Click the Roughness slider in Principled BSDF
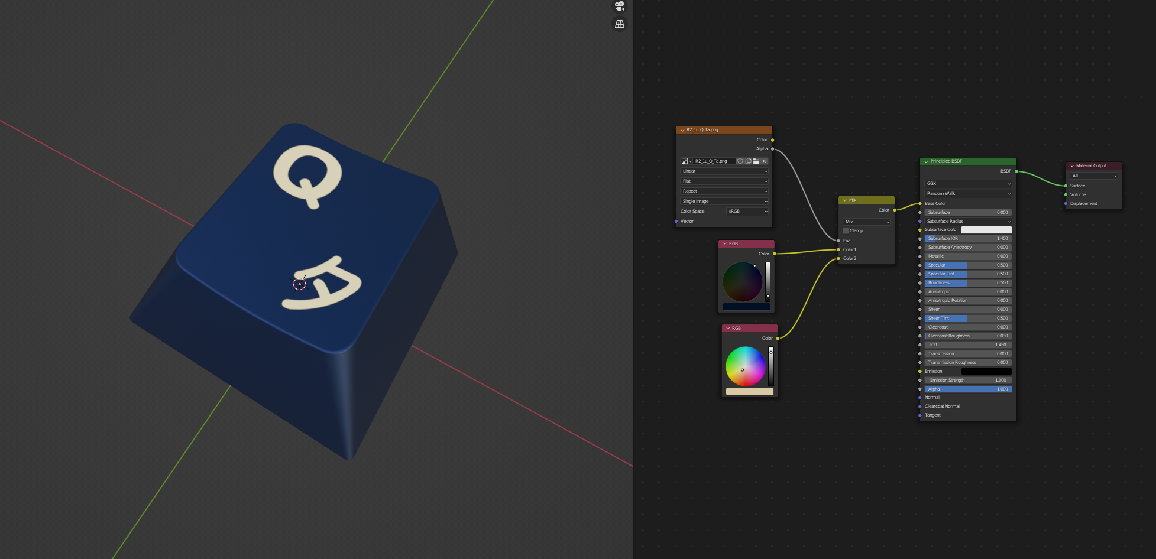Screen dimensions: 1156x559 967,283
